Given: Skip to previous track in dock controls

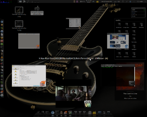Looking at the screenshot, I should (x=76, y=112).
